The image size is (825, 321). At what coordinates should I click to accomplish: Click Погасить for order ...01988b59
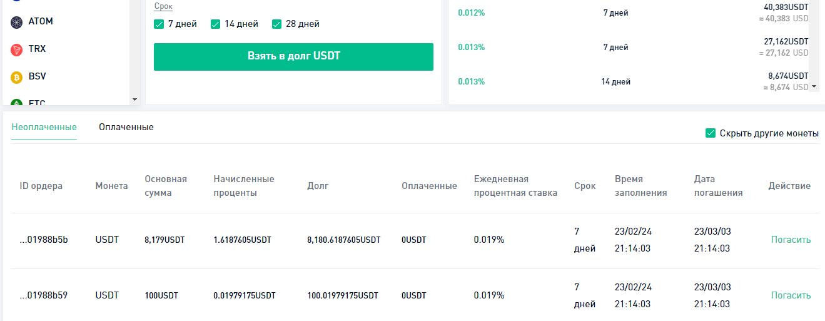(791, 295)
